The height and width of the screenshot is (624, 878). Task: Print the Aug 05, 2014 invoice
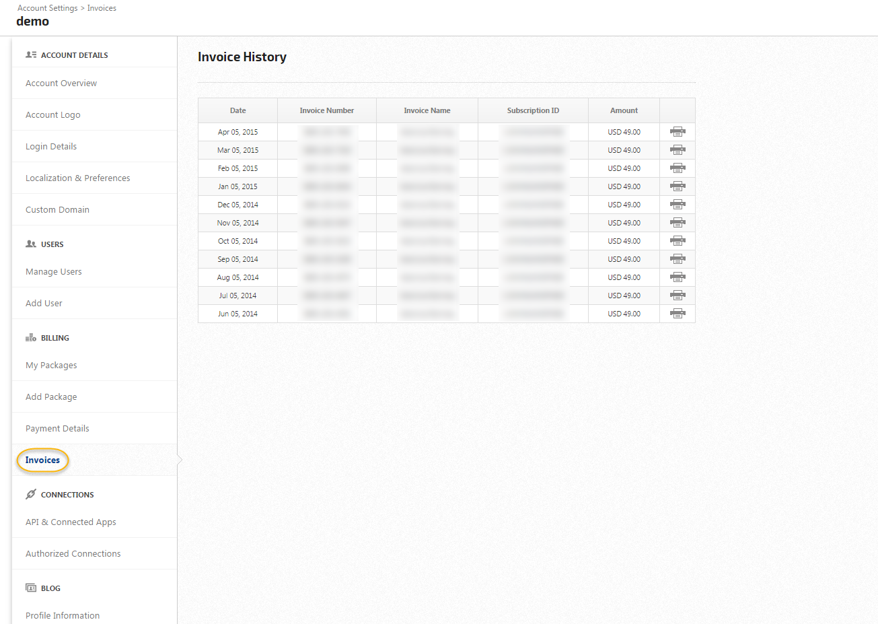pos(678,277)
